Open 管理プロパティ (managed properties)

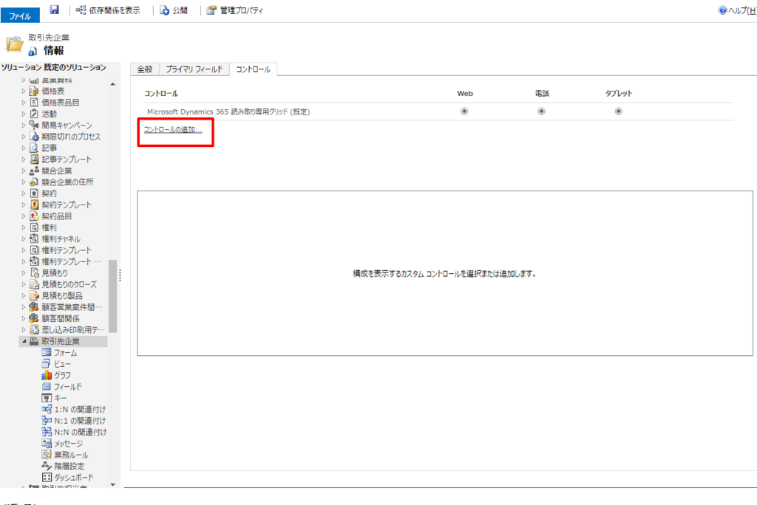coord(234,10)
